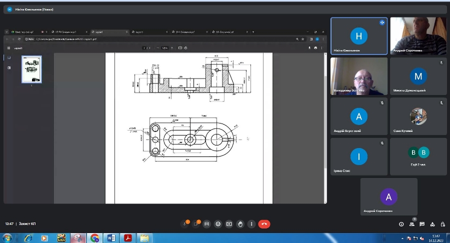Select the Ірина Спис participant tile
450x243 pixels.
(x=358, y=156)
